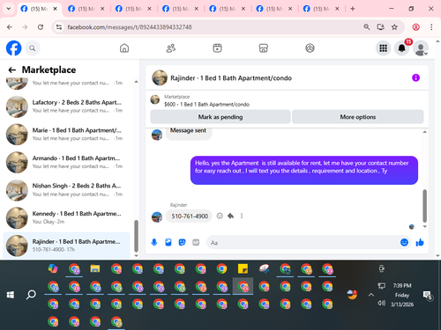Switch to the third Facebook browser tab
The image size is (441, 330).
coord(133,9)
